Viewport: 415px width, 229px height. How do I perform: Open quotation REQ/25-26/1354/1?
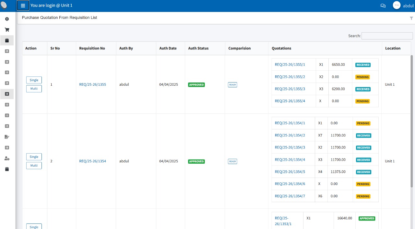coord(290,123)
